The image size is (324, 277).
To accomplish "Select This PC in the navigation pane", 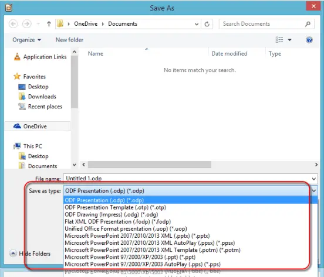I will coord(33,146).
